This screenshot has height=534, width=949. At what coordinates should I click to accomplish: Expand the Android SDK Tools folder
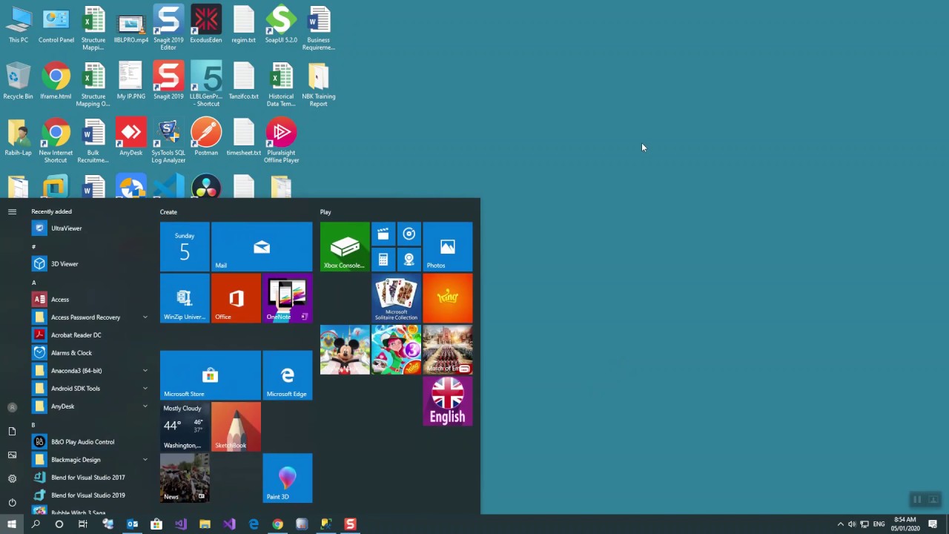point(90,389)
